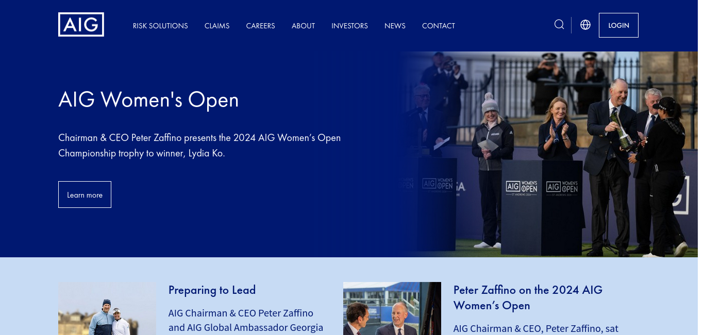This screenshot has width=704, height=335.
Task: Click the Preparing to Lead description text
Action: coord(246,321)
